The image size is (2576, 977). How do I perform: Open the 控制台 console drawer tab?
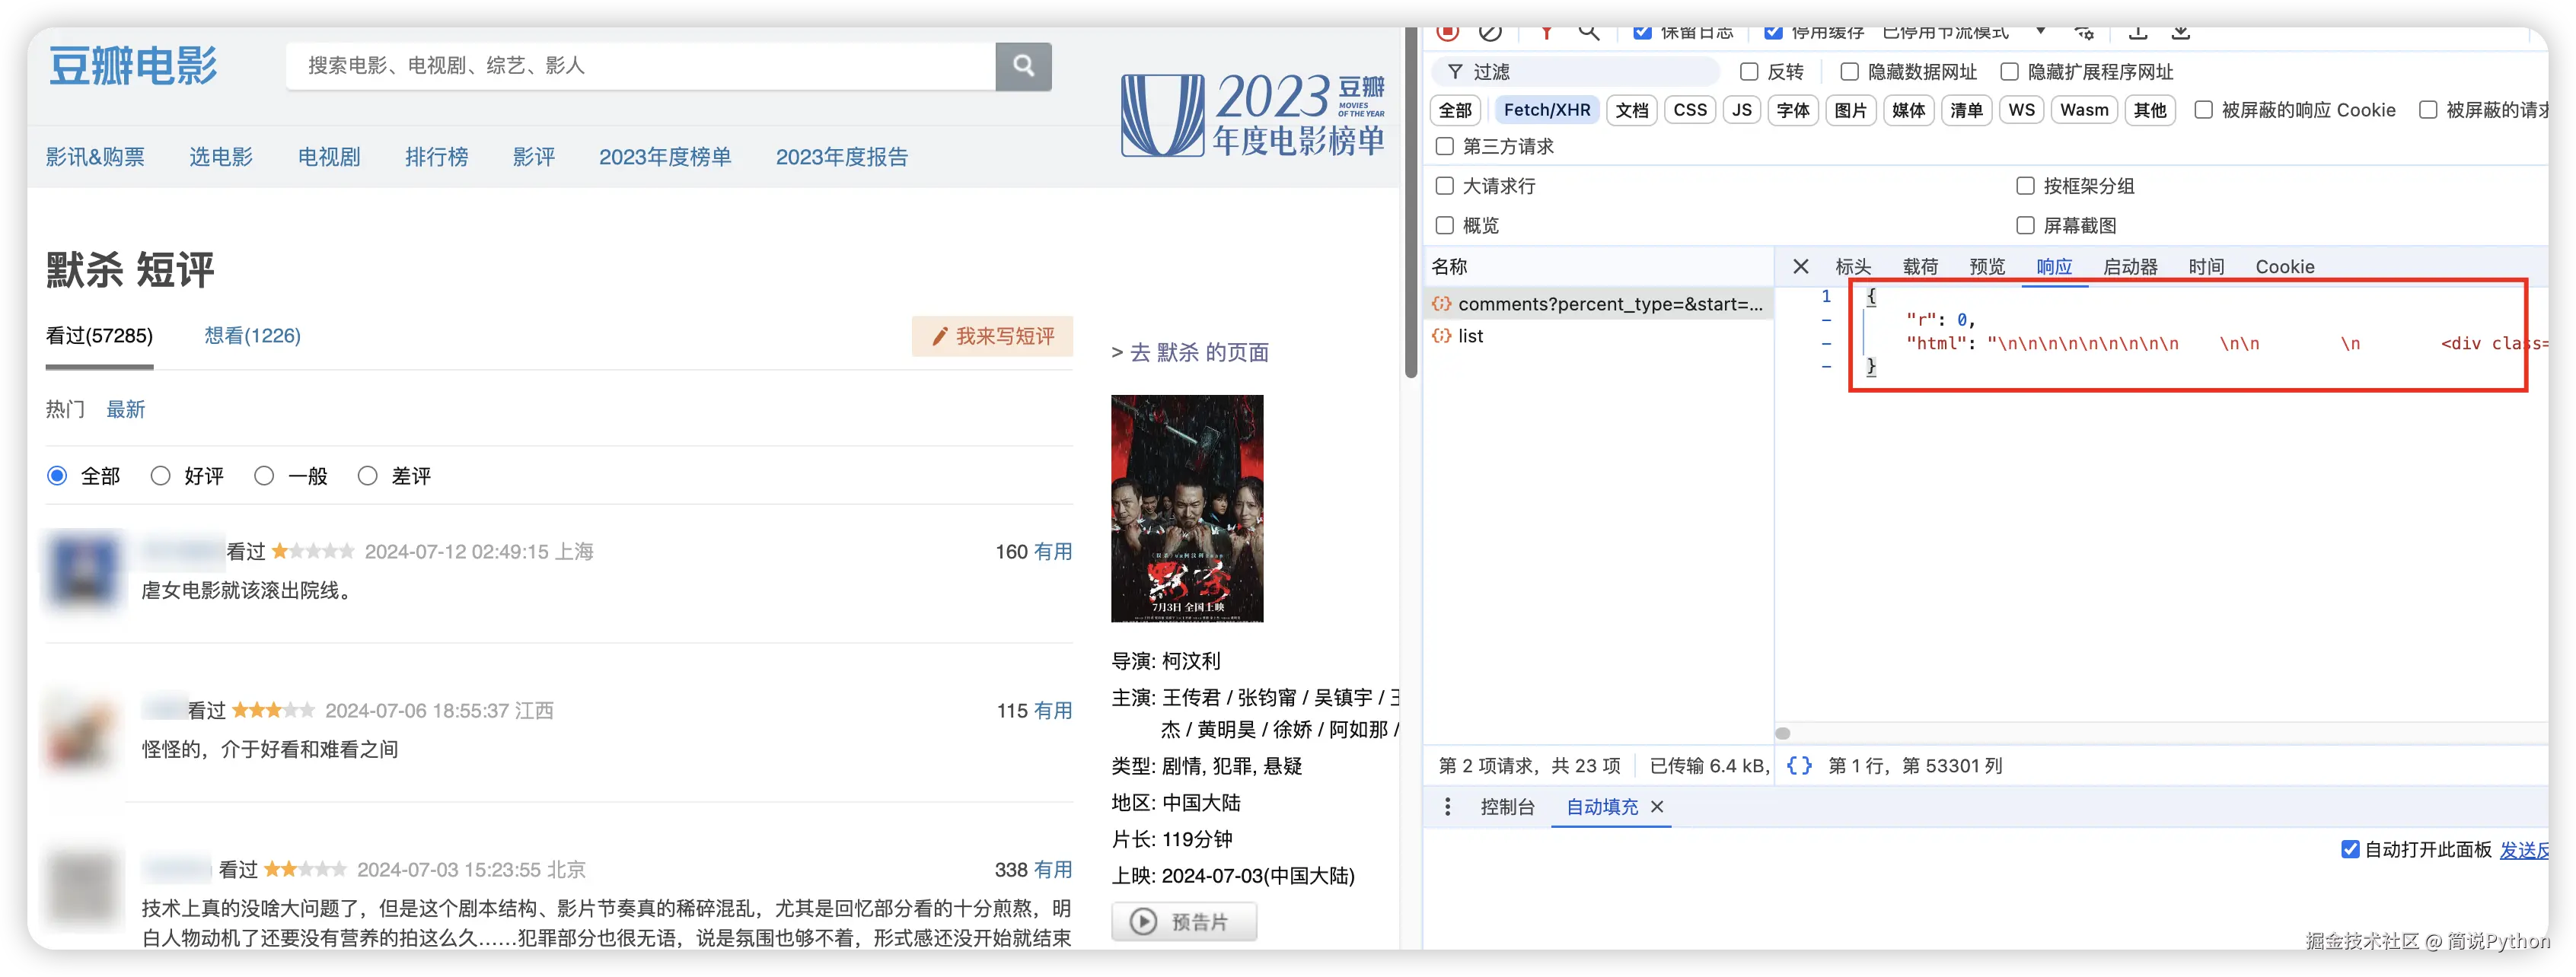[x=1507, y=807]
